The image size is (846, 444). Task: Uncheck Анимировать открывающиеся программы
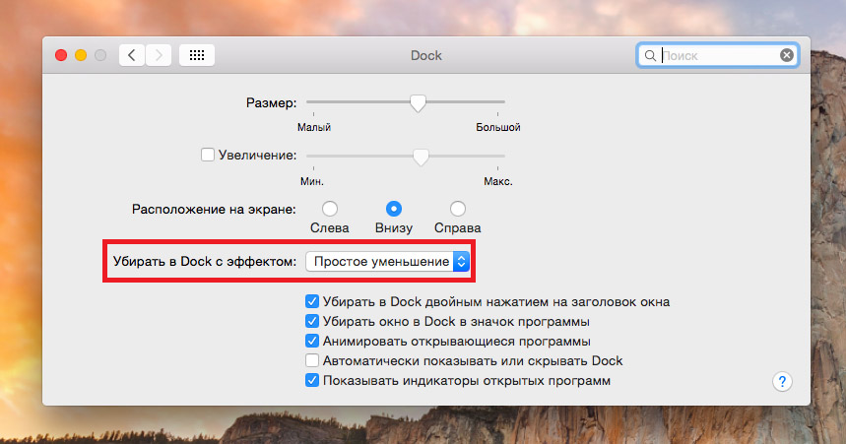pyautogui.click(x=312, y=341)
